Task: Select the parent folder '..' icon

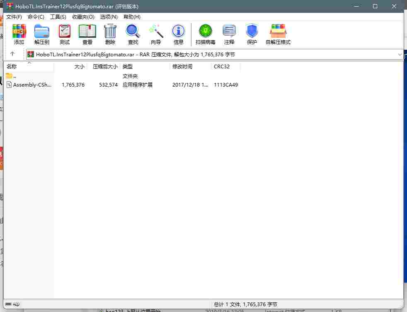Action: point(9,76)
